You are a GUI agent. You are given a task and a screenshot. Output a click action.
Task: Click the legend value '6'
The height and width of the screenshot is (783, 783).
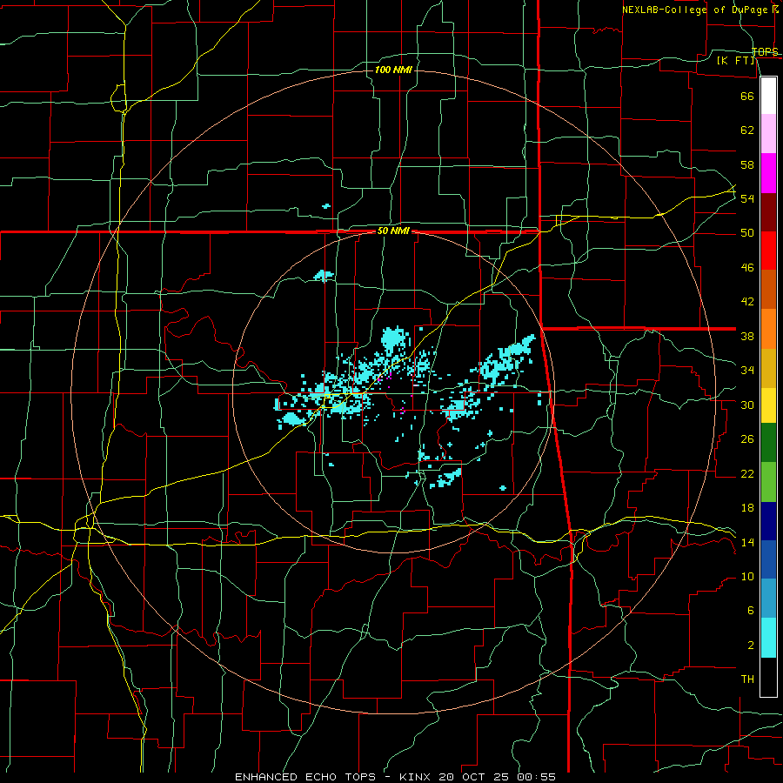click(x=750, y=610)
